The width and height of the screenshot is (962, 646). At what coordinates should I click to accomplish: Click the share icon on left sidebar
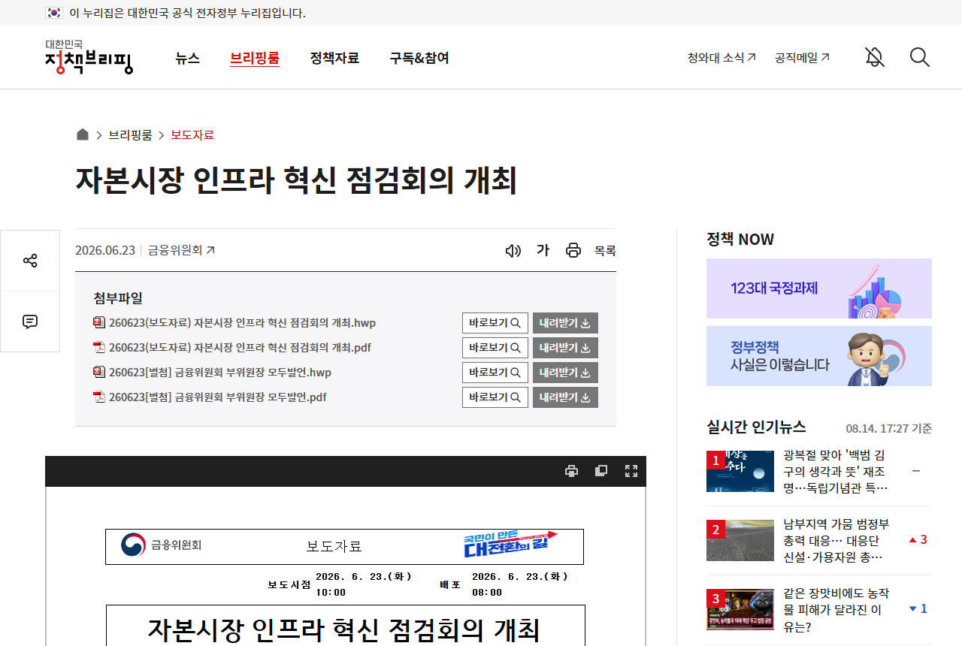click(x=30, y=261)
